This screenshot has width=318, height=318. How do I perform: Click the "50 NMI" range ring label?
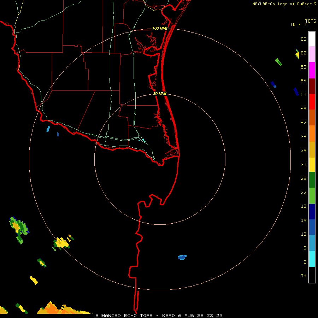click(160, 94)
